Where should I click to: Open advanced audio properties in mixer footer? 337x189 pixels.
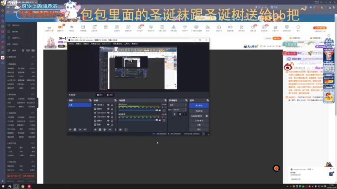120,129
